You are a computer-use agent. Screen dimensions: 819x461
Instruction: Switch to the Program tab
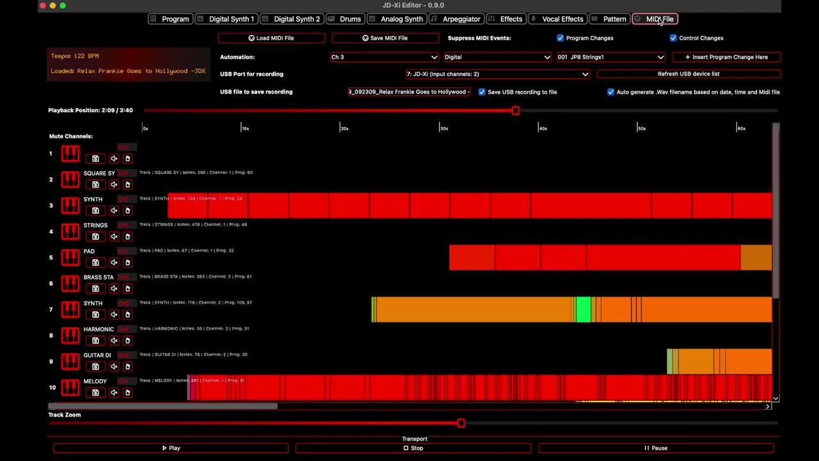pos(170,19)
